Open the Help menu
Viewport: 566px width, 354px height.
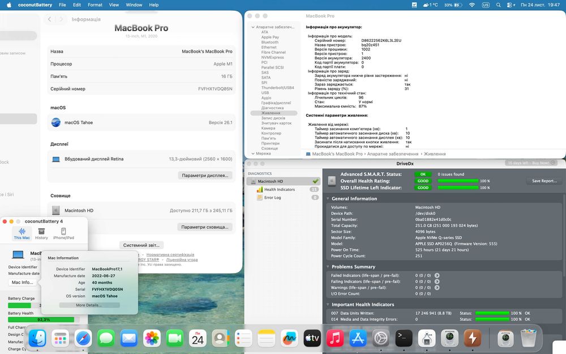point(154,5)
